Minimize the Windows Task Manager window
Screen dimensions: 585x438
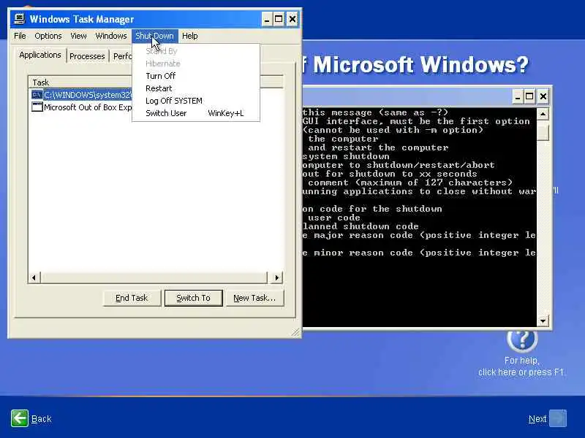point(266,19)
